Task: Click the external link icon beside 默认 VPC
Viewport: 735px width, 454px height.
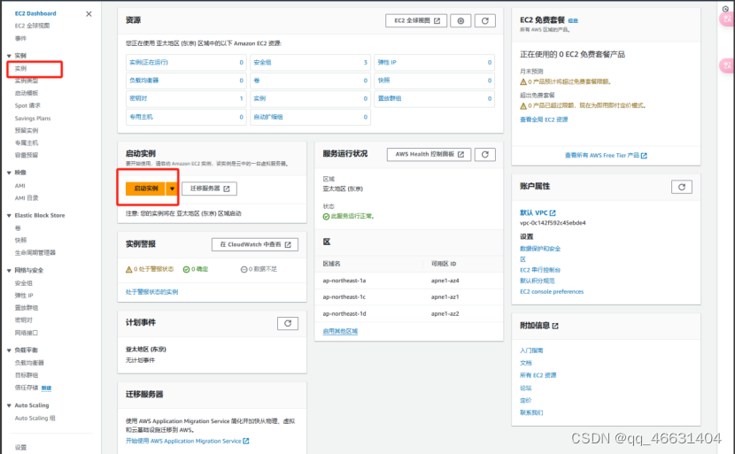Action: tap(553, 212)
